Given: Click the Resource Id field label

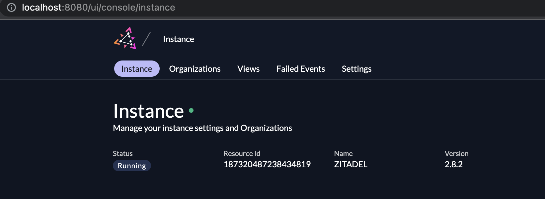Looking at the screenshot, I should 242,153.
